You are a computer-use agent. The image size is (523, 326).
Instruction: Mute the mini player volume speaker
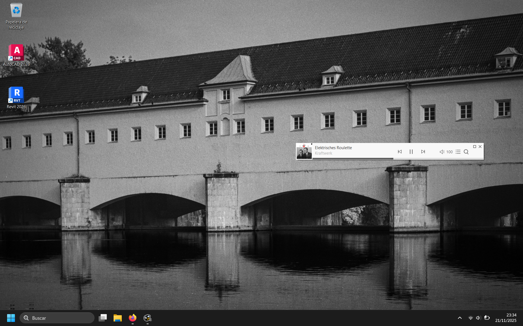point(442,152)
